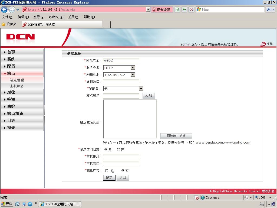Click the 站点域名 input field
This screenshot has height=208, width=277.
coord(121,96)
